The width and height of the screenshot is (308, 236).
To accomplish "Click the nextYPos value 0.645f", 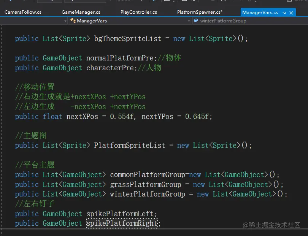I will pyautogui.click(x=197, y=117).
